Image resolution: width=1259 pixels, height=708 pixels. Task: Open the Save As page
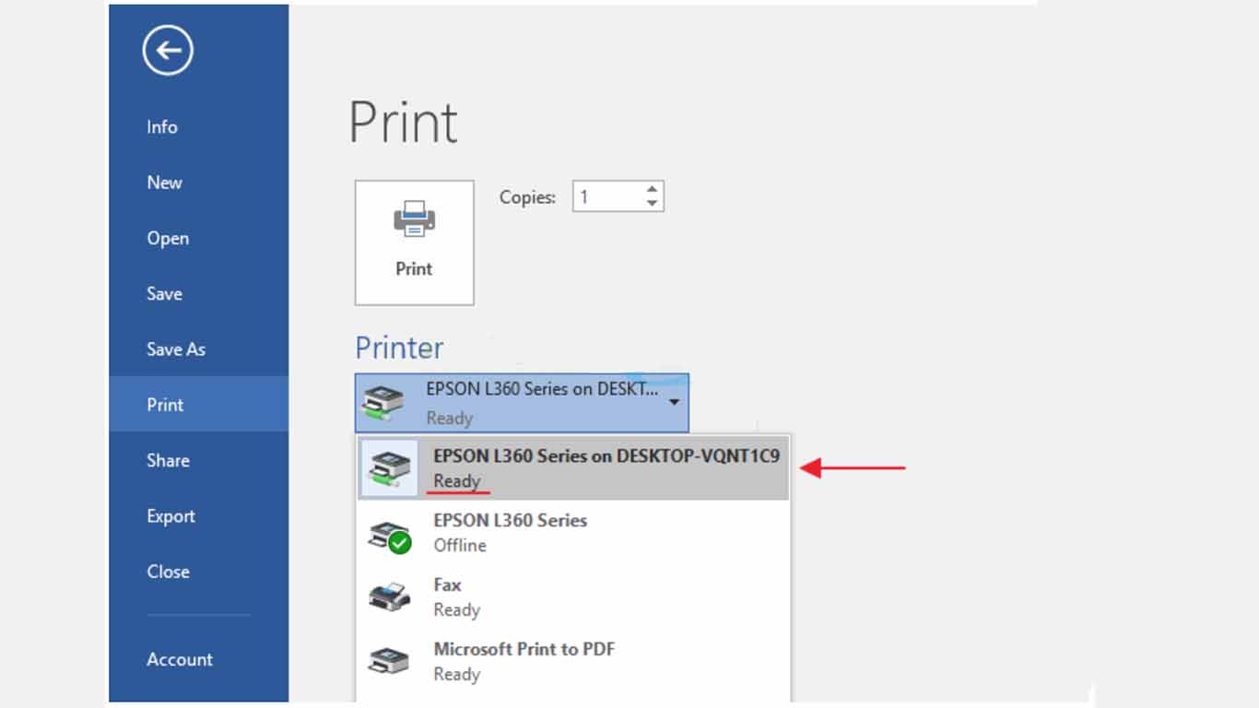pos(176,349)
